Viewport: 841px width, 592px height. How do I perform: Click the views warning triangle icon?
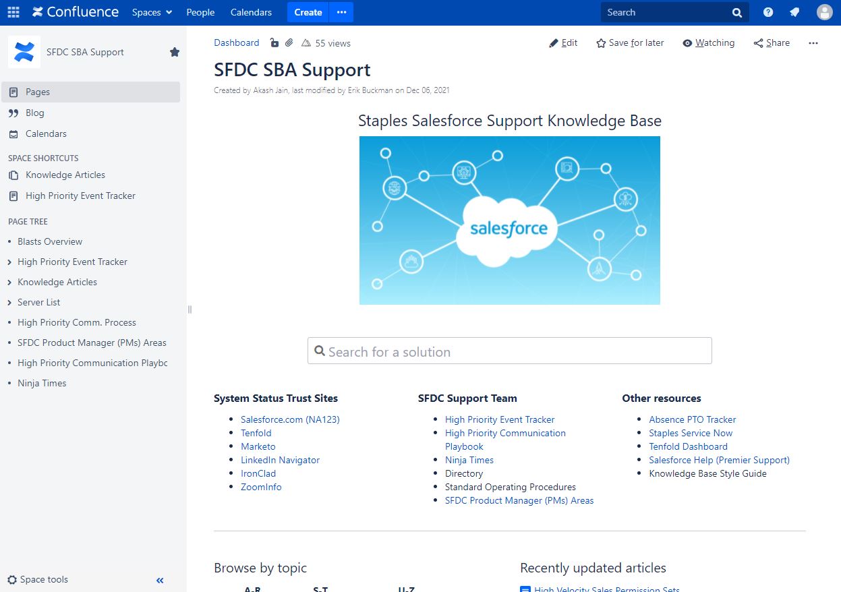306,43
